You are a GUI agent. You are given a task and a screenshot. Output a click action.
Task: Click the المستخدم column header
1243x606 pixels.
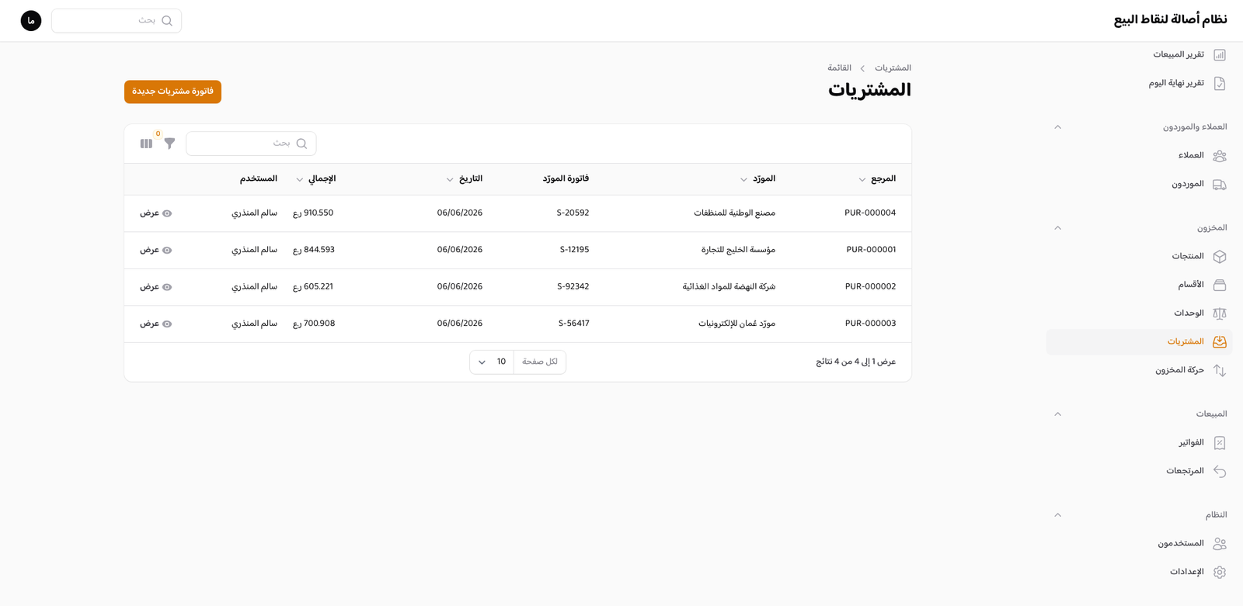click(258, 179)
